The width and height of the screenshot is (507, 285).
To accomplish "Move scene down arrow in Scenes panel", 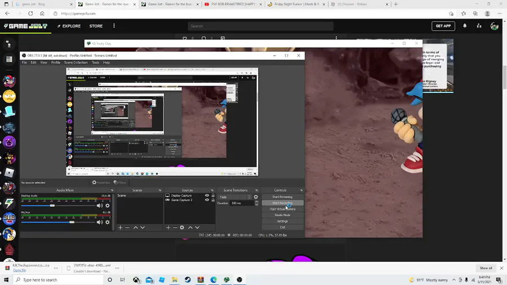I will click(x=143, y=228).
